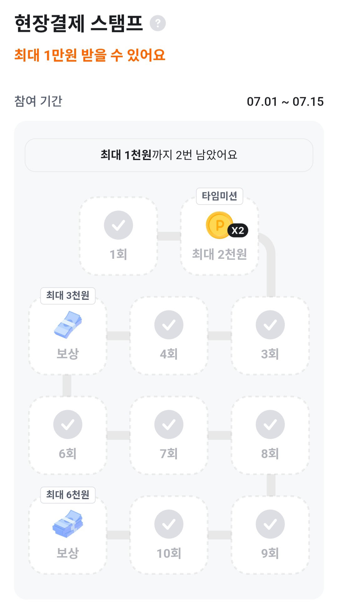The image size is (338, 606).
Task: Select the 7회 stamp checkmark
Action: [x=169, y=424]
